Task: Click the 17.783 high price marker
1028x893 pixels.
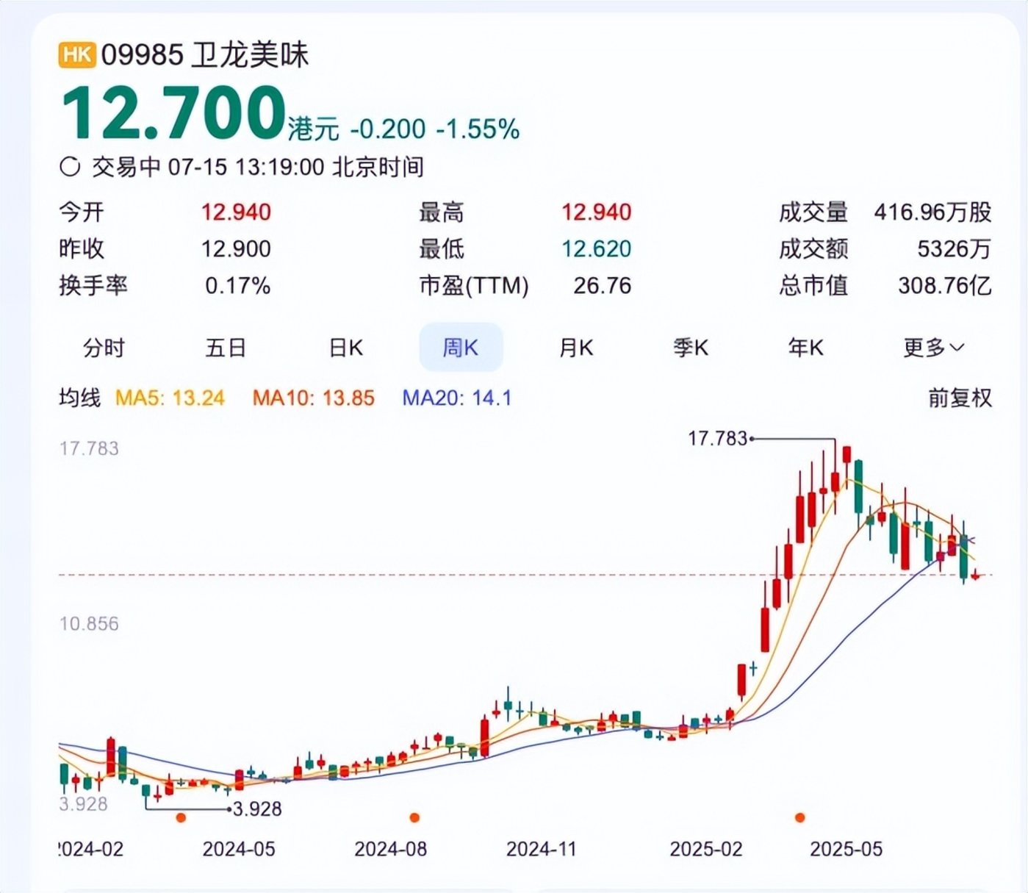Action: click(717, 439)
